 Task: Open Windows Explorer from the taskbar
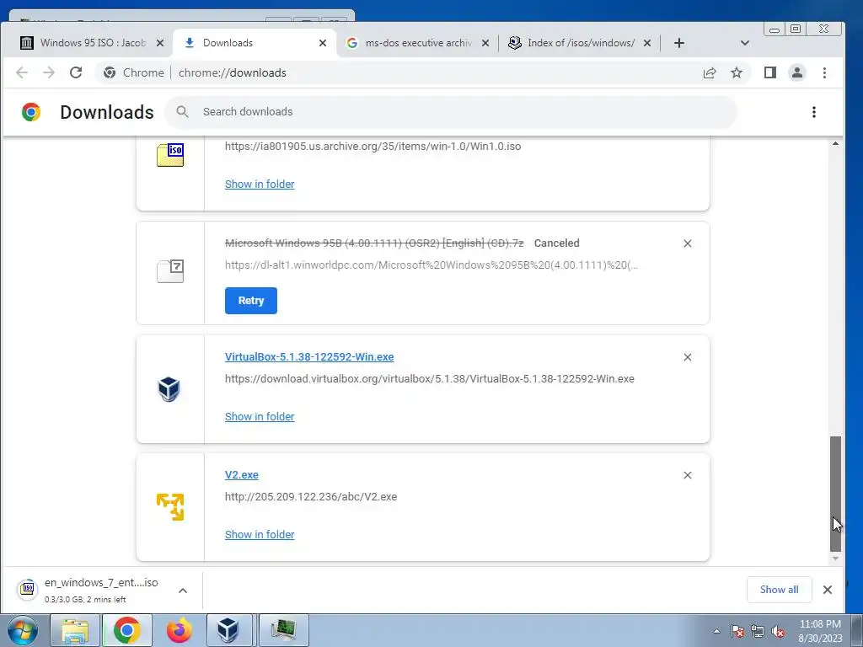click(x=75, y=630)
